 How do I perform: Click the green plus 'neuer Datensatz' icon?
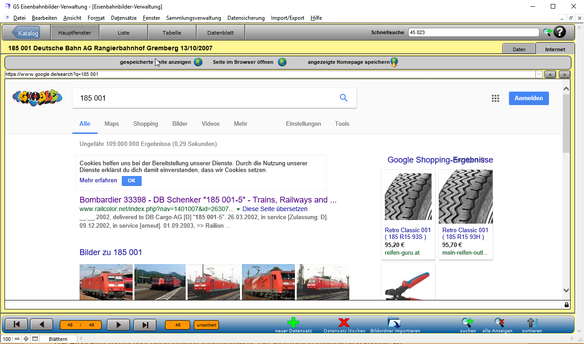[x=293, y=322]
